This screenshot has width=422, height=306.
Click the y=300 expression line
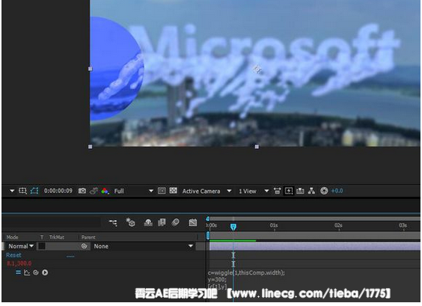pos(217,280)
